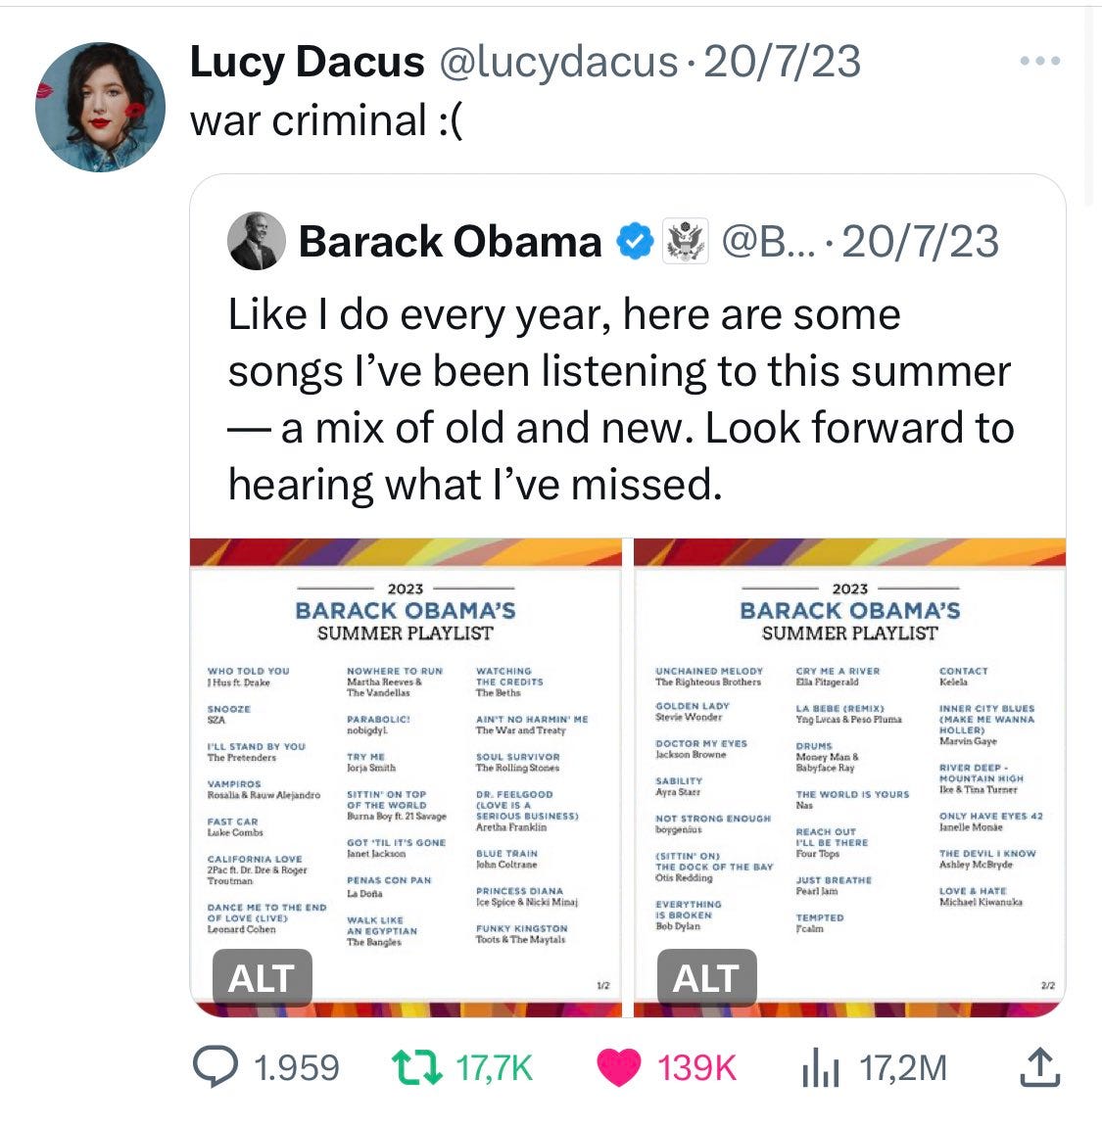Toggle the pink heart like icon
This screenshot has width=1102, height=1127.
point(619,1067)
